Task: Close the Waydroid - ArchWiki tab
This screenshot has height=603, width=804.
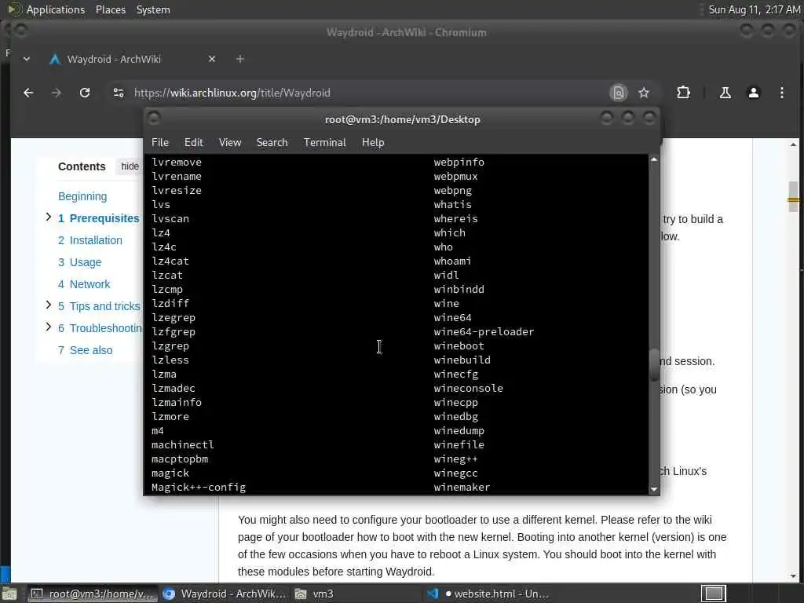Action: (x=212, y=59)
